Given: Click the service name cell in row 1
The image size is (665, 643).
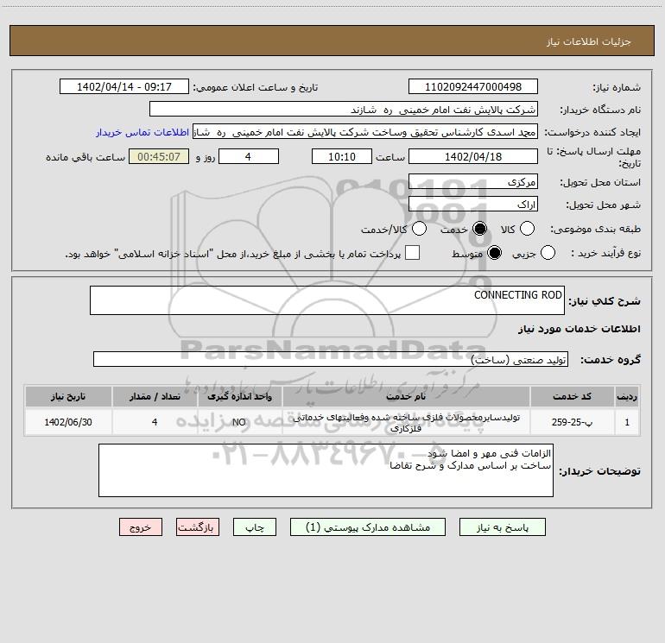Looking at the screenshot, I should pyautogui.click(x=406, y=422).
